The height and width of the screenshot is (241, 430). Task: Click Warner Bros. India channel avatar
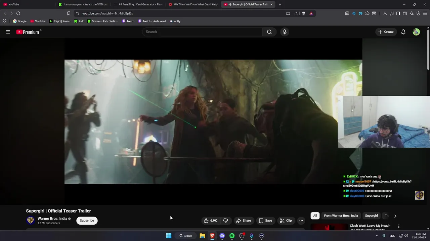[30, 220]
